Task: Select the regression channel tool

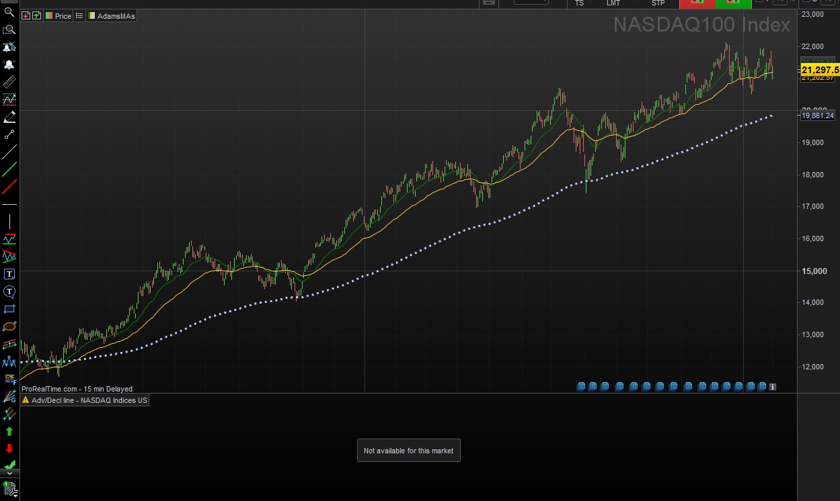Action: tap(9, 344)
